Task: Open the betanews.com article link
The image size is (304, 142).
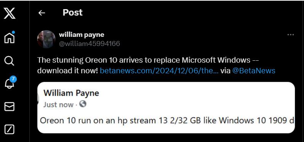Action: coord(159,71)
